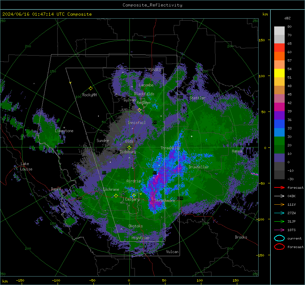Click the cyan current ellipse icon
The image size is (305, 285).
click(x=279, y=238)
